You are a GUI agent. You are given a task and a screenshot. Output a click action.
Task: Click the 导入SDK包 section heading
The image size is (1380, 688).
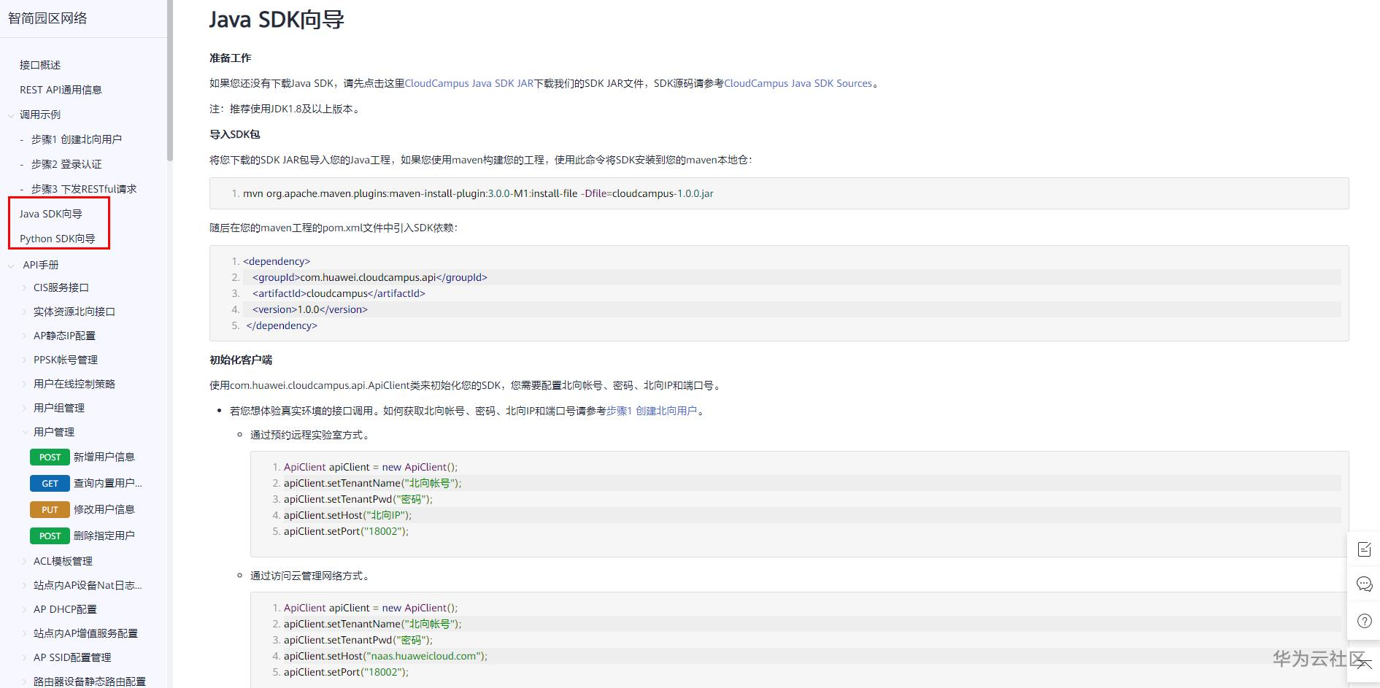[x=234, y=134]
